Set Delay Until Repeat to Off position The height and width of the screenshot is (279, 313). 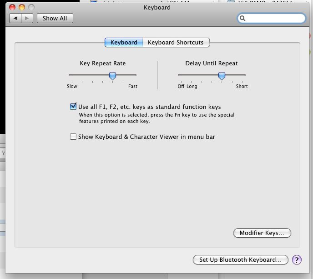click(x=181, y=75)
